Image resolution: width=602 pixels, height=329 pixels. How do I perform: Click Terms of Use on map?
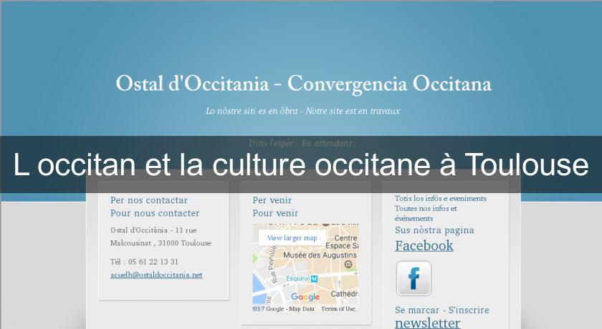coord(338,309)
